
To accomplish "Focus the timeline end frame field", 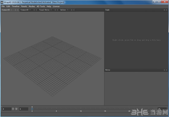I will tap(162, 109).
